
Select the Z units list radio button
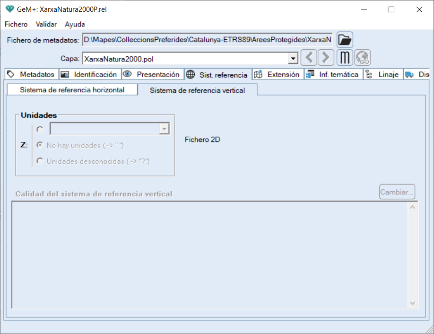40,129
